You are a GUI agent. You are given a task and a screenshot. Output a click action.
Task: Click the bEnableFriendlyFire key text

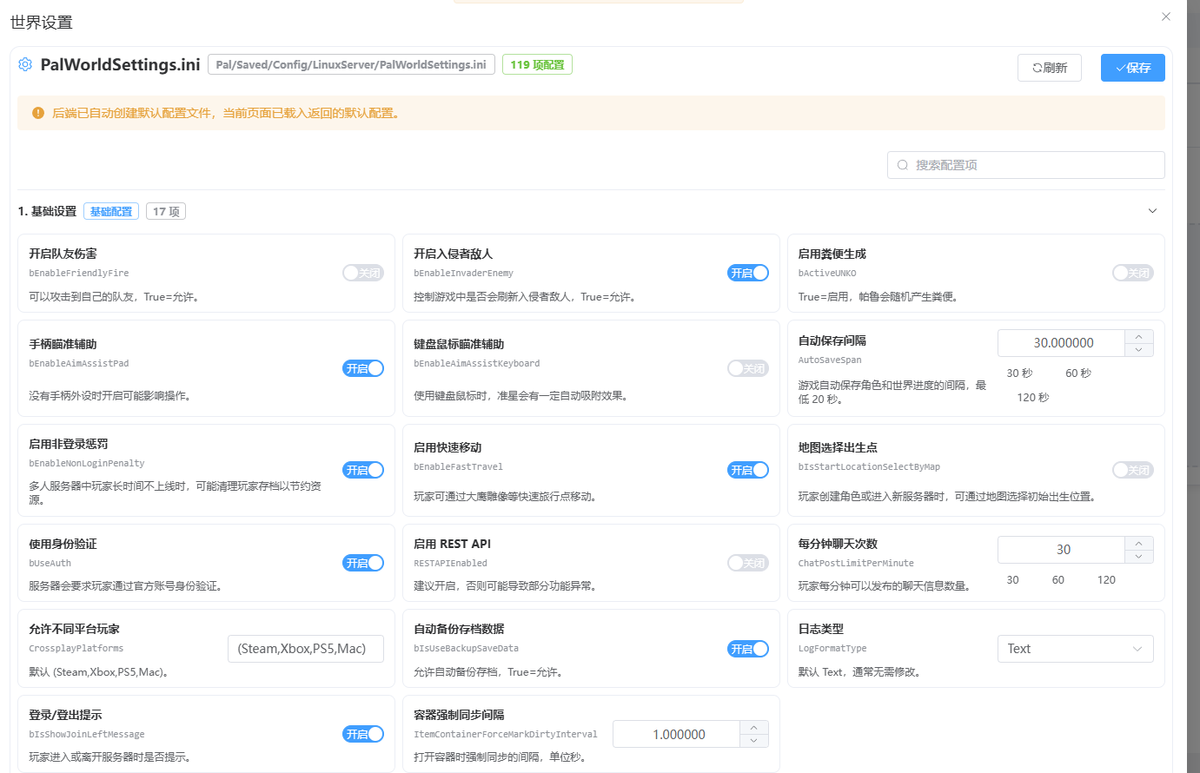tap(79, 273)
